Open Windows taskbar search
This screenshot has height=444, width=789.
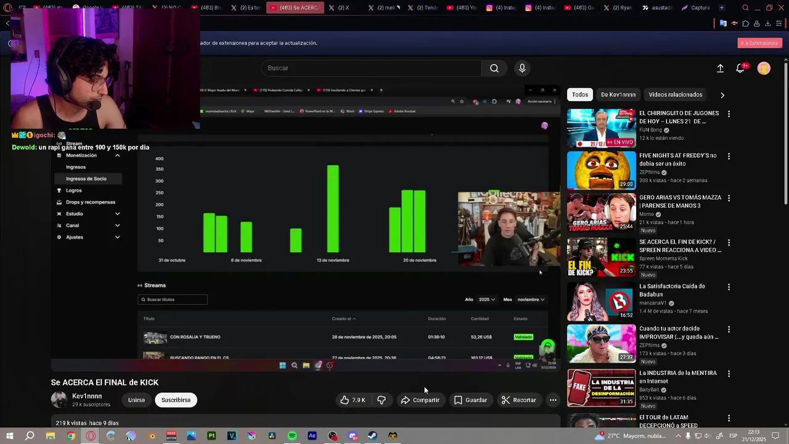(x=30, y=436)
